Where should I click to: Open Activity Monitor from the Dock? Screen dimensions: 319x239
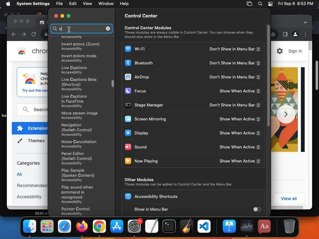click(247, 226)
